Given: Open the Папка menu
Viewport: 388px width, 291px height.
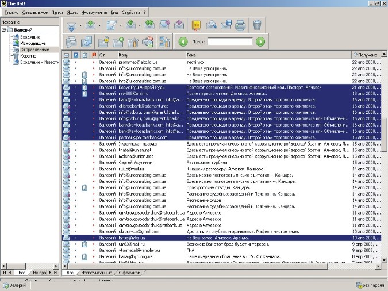Looking at the screenshot, I should click(x=57, y=12).
